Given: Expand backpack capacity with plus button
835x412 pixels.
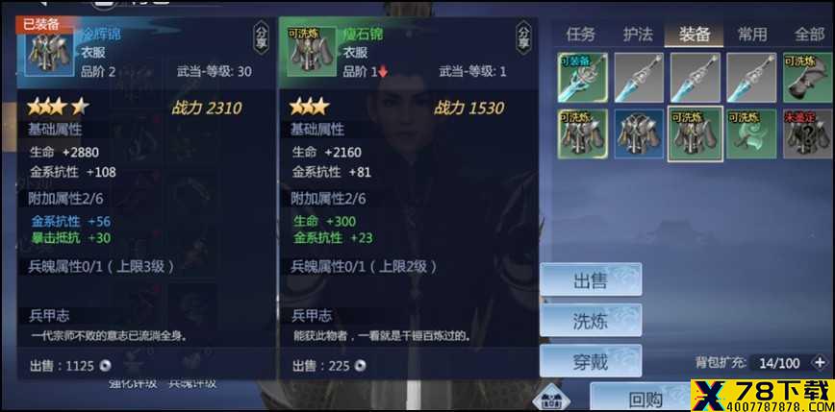Looking at the screenshot, I should (x=820, y=363).
